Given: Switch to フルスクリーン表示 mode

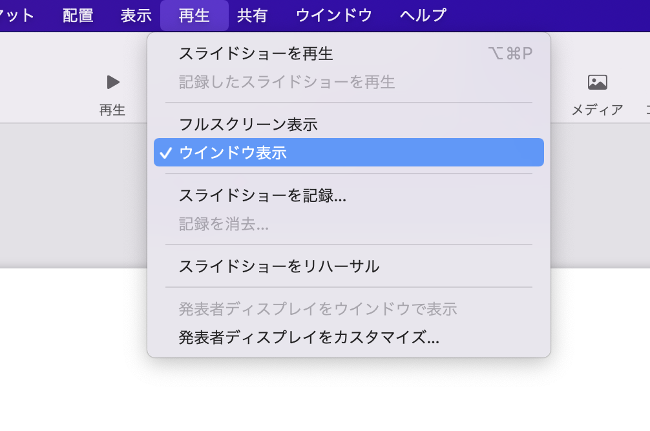Looking at the screenshot, I should (x=248, y=125).
